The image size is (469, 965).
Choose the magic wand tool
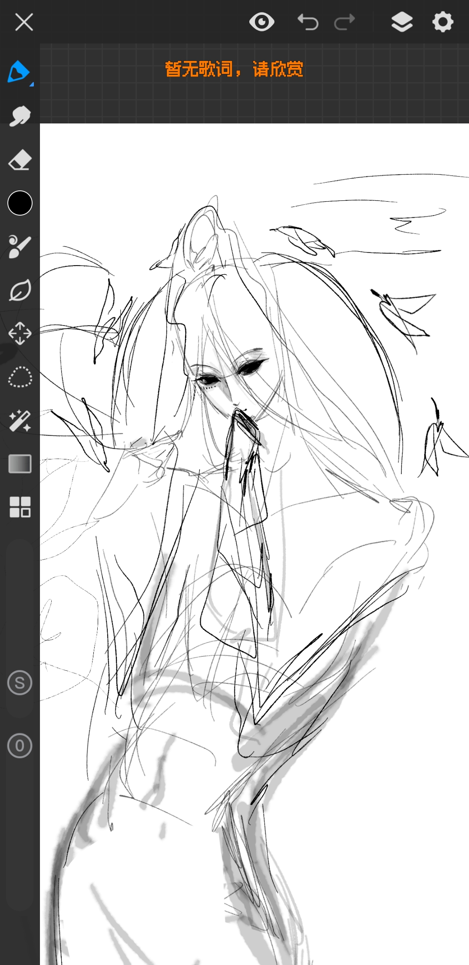tap(20, 420)
